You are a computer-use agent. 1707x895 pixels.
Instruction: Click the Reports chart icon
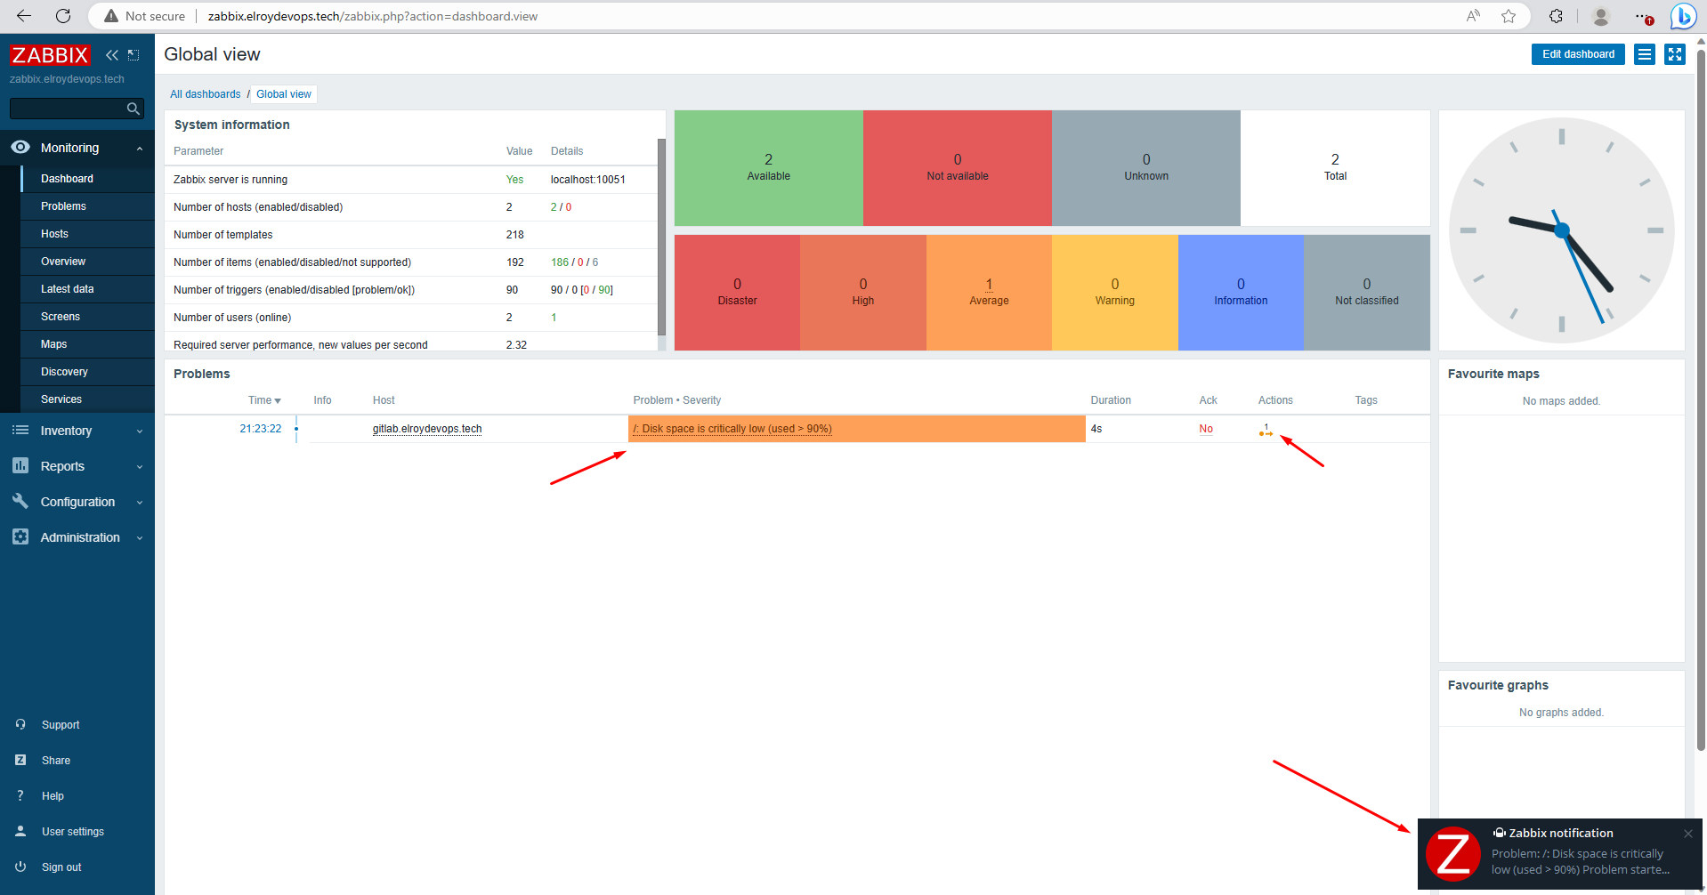pyautogui.click(x=20, y=466)
